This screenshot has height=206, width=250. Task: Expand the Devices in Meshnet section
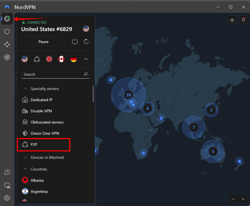click(25, 157)
